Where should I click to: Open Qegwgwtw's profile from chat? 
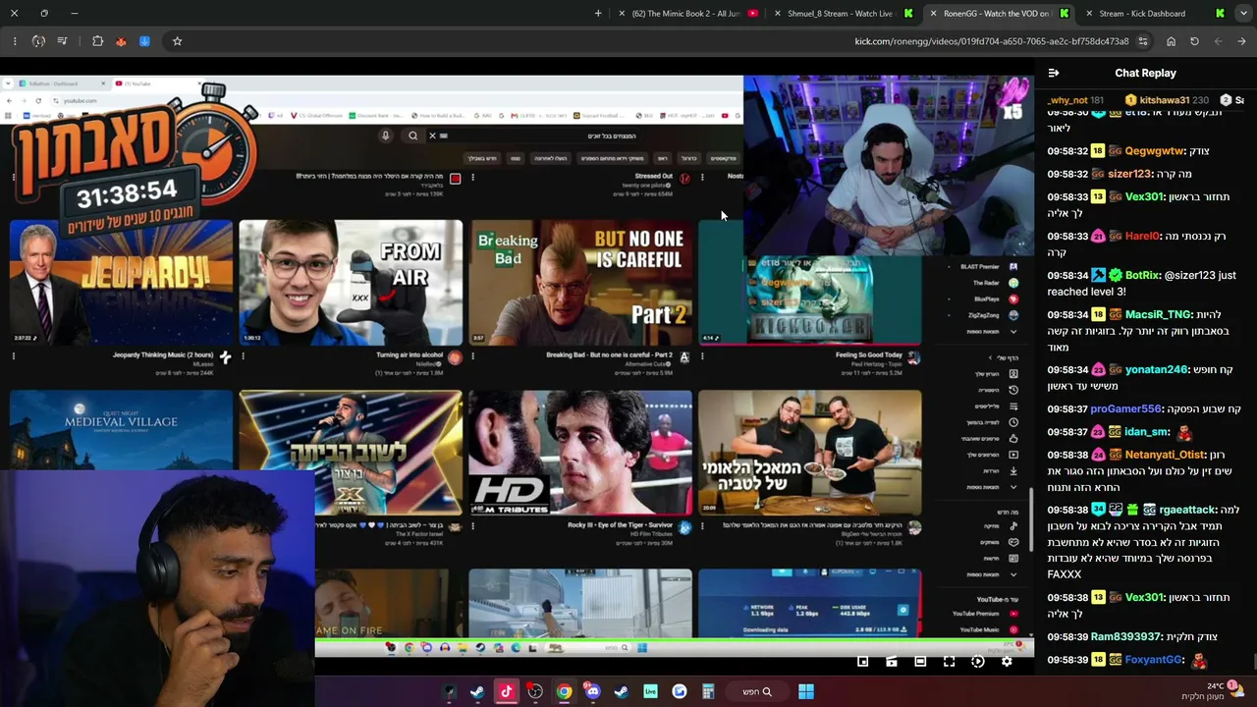[x=1154, y=151]
